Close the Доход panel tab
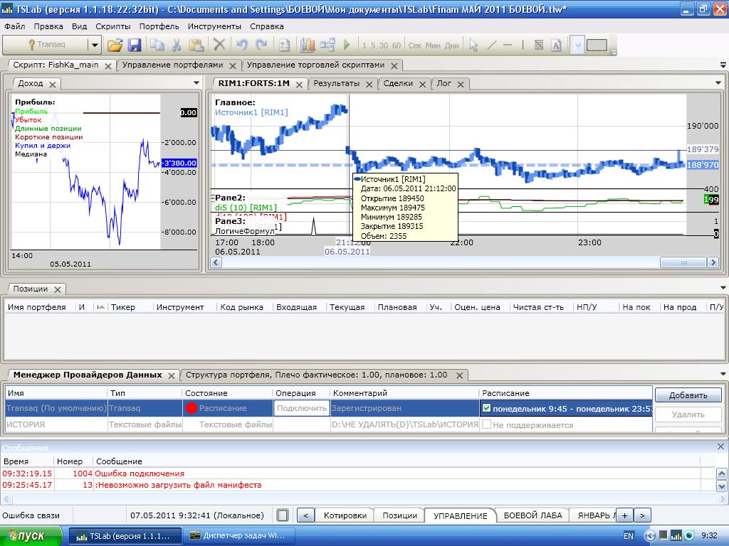The width and height of the screenshot is (729, 546). click(53, 84)
